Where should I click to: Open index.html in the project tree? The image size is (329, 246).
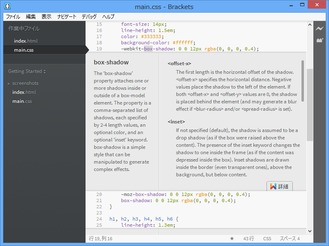24,92
